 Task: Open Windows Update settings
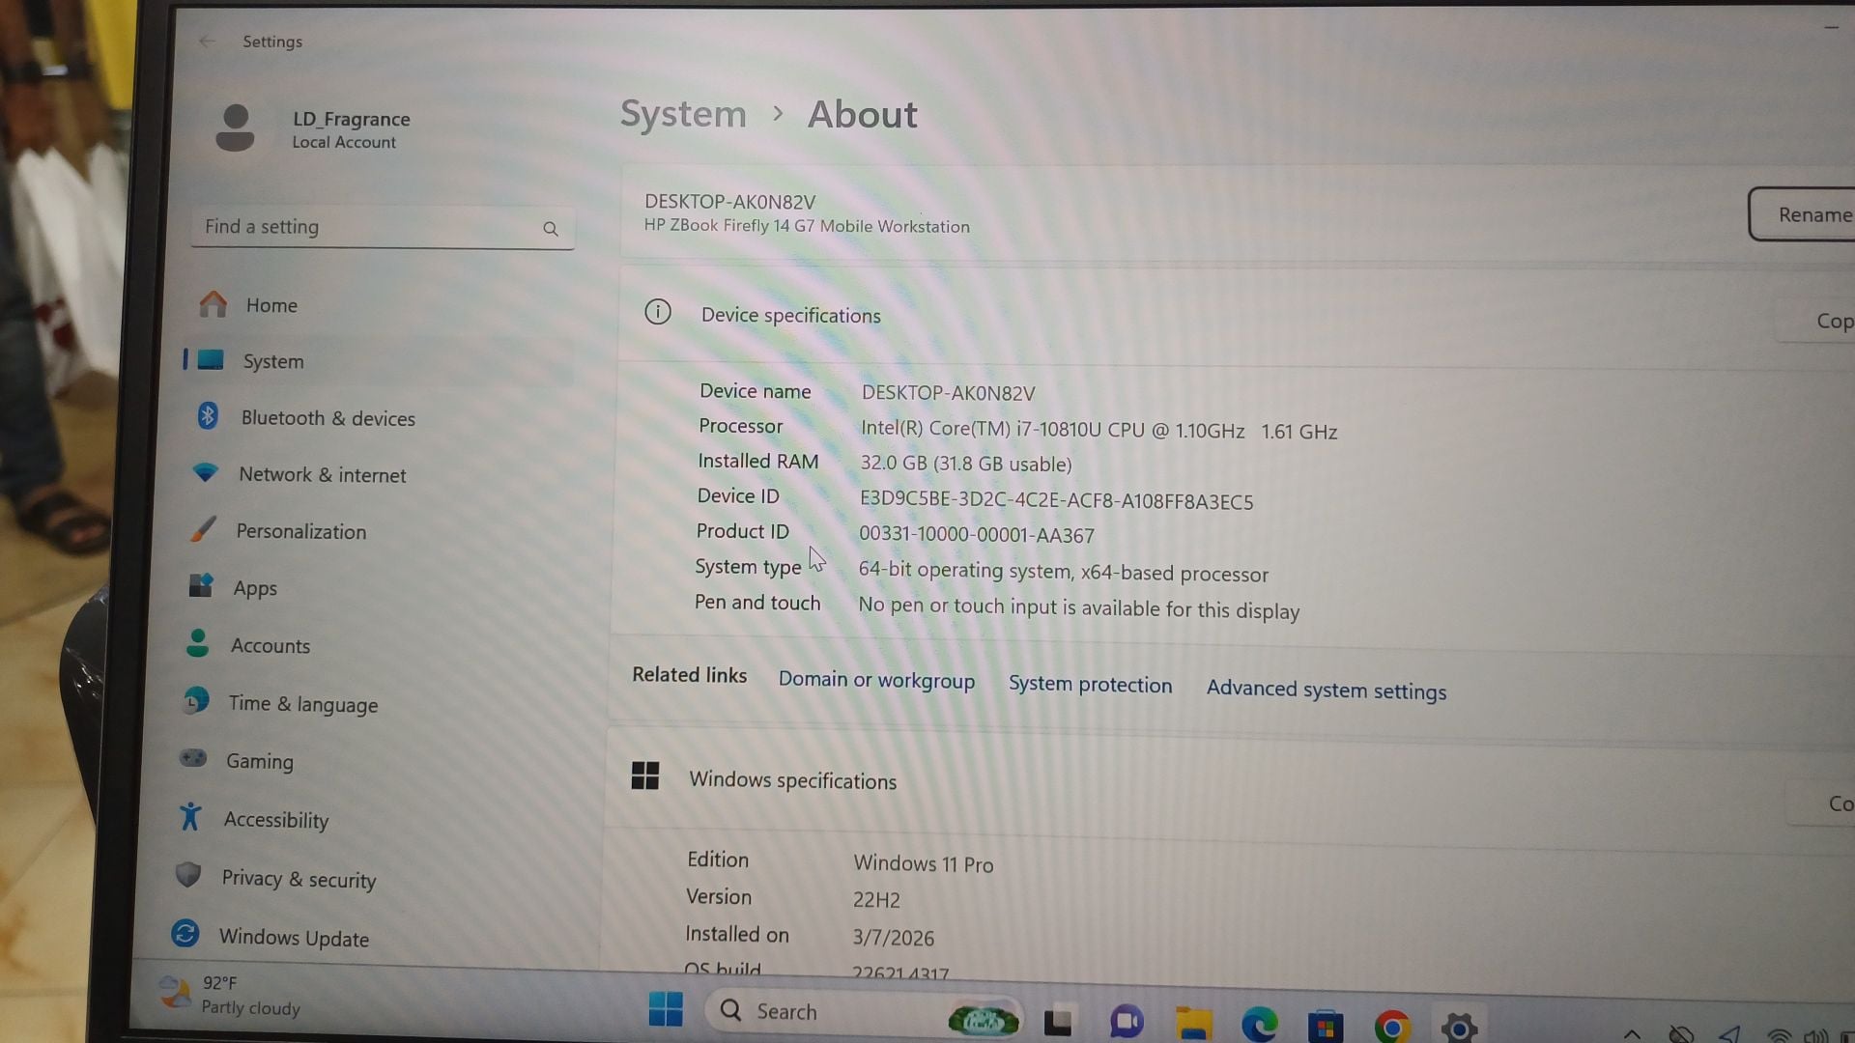coord(361,938)
